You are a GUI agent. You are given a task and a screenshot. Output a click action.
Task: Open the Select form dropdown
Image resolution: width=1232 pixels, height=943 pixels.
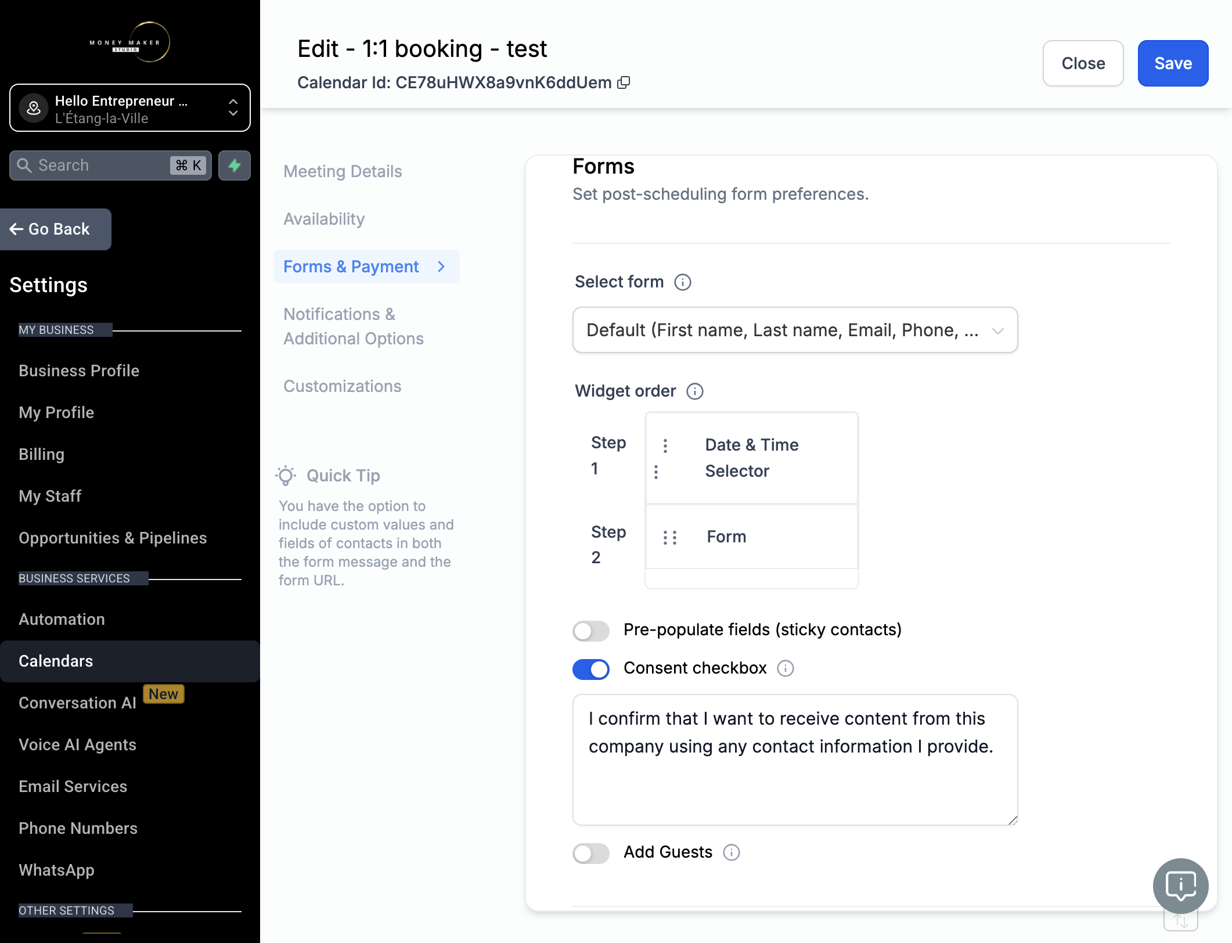795,330
